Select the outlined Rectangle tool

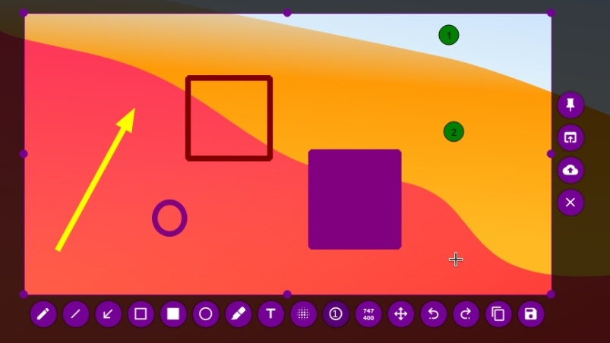tap(141, 314)
